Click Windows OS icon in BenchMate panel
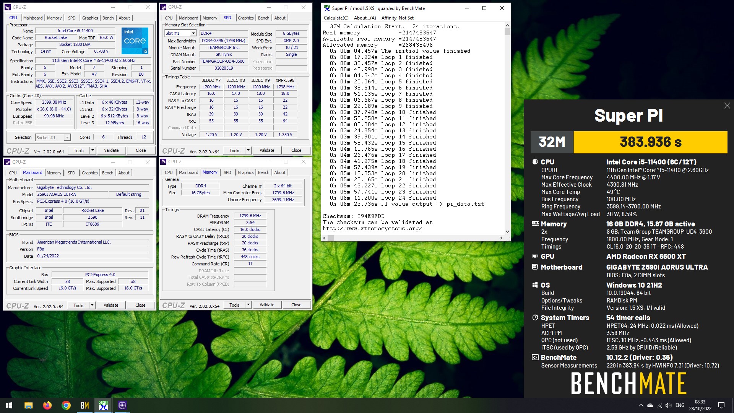The image size is (734, 413). (535, 285)
